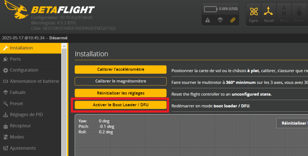Go to Alimentation et batterie tab
The height and width of the screenshot is (156, 308).
point(34,81)
